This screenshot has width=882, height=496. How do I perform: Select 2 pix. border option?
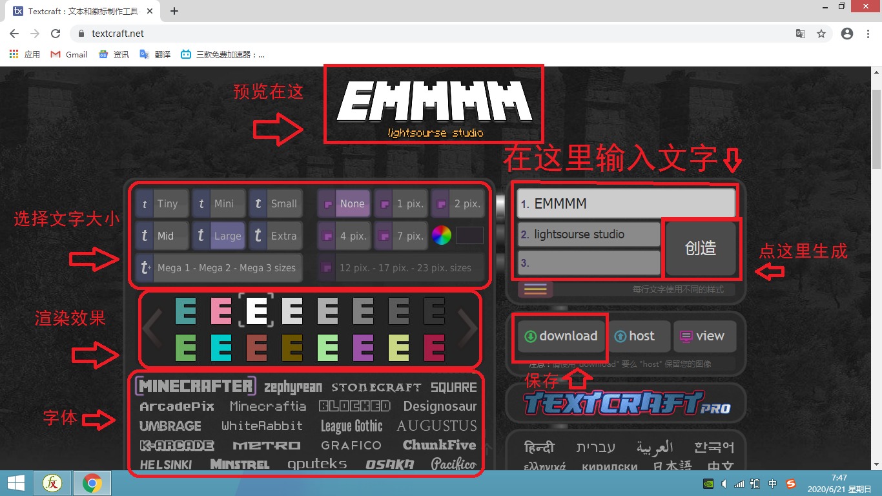click(458, 203)
